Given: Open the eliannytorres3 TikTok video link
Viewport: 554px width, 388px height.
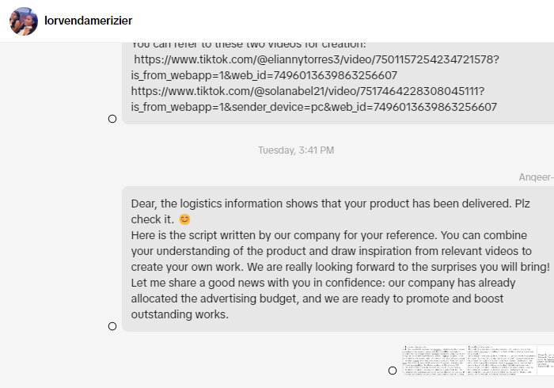Looking at the screenshot, I should pos(316,59).
